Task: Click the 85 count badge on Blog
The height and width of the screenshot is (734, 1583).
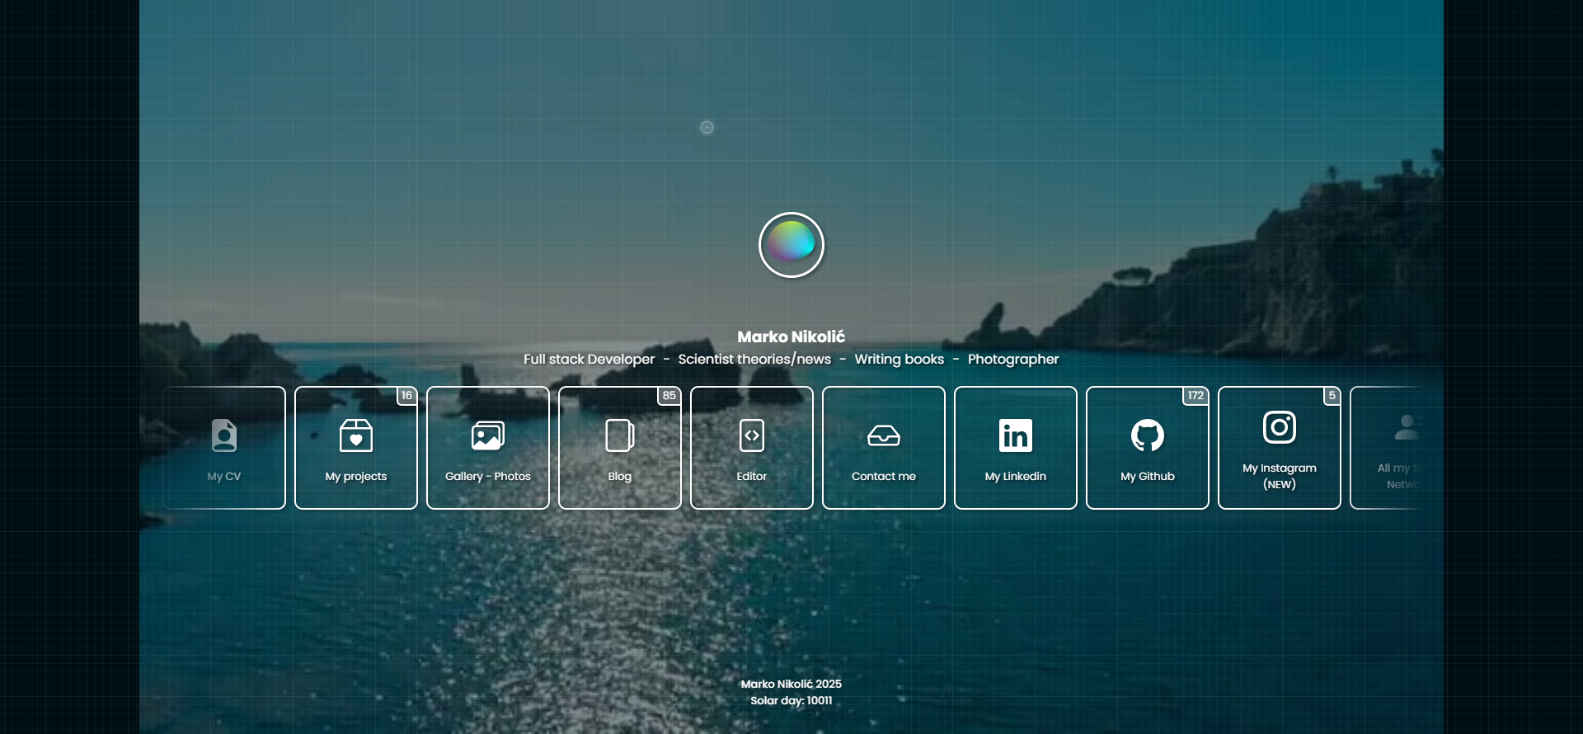Action: click(x=669, y=396)
